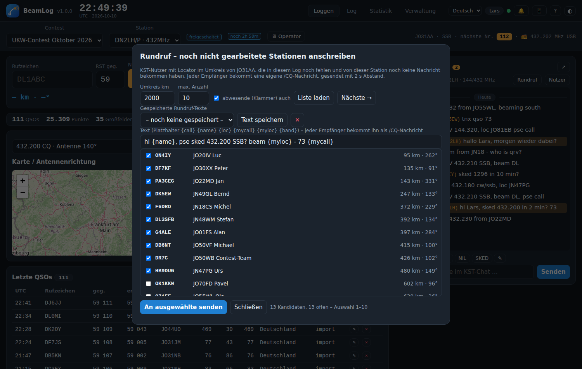Delete the DB5KN QSO row
This screenshot has width=582, height=369.
(366, 356)
